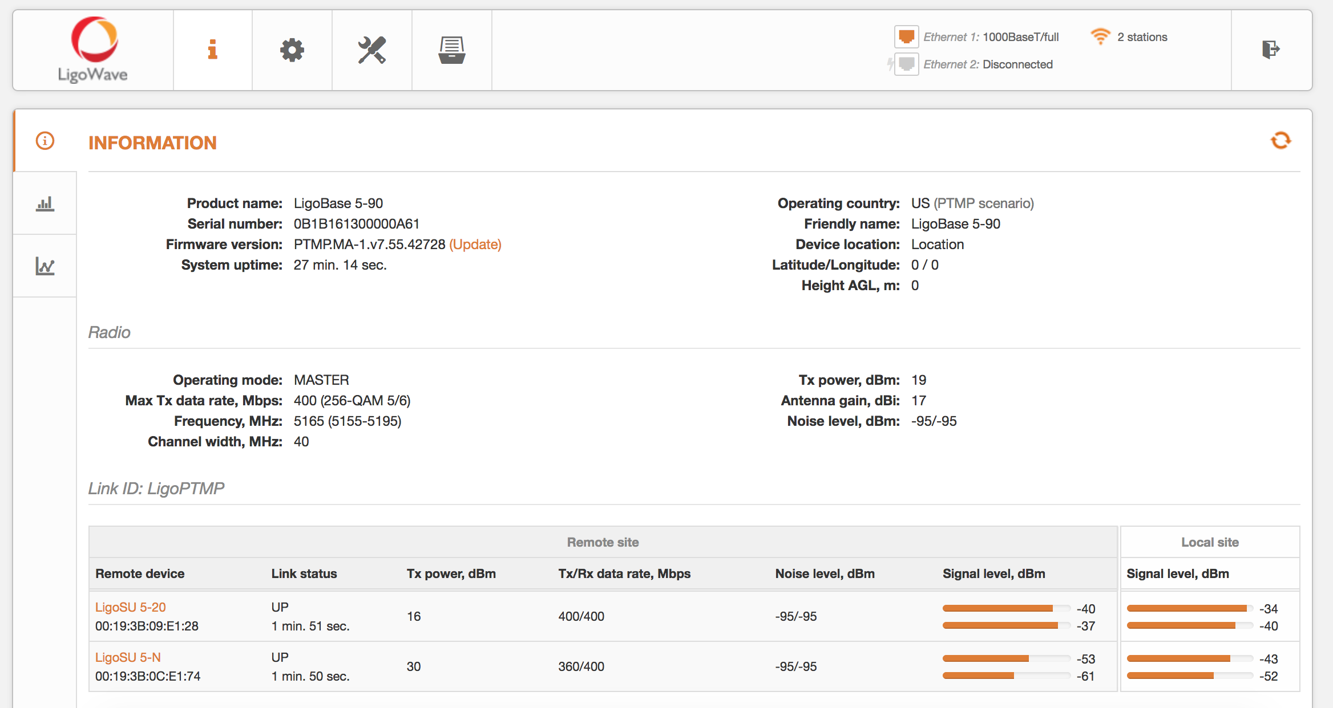Click the Ethernet 1 port status icon
Viewport: 1333px width, 708px height.
point(906,37)
